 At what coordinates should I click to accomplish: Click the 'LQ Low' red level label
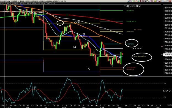point(131,67)
